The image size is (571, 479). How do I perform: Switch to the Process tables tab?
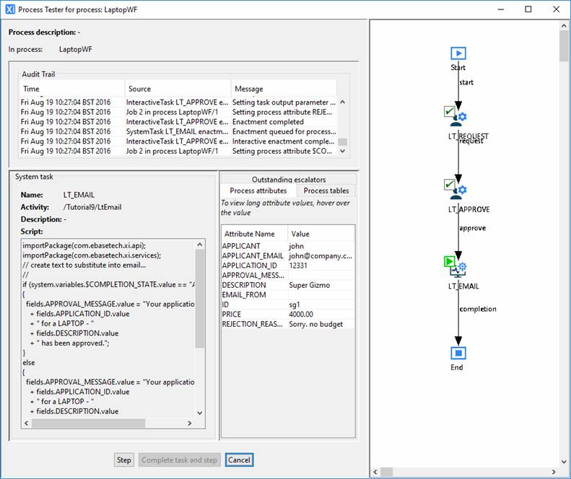click(x=326, y=190)
